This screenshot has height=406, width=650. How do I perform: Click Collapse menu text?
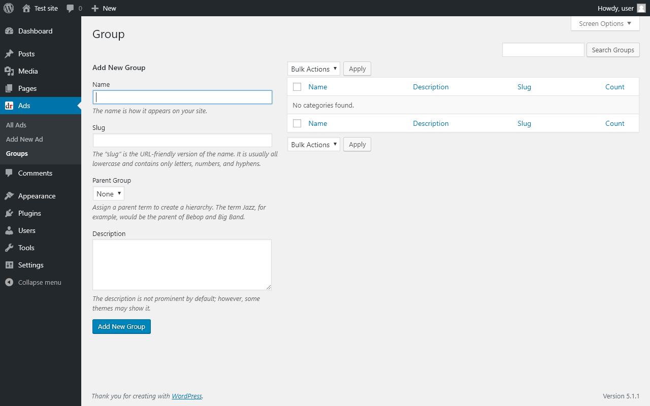click(x=40, y=282)
